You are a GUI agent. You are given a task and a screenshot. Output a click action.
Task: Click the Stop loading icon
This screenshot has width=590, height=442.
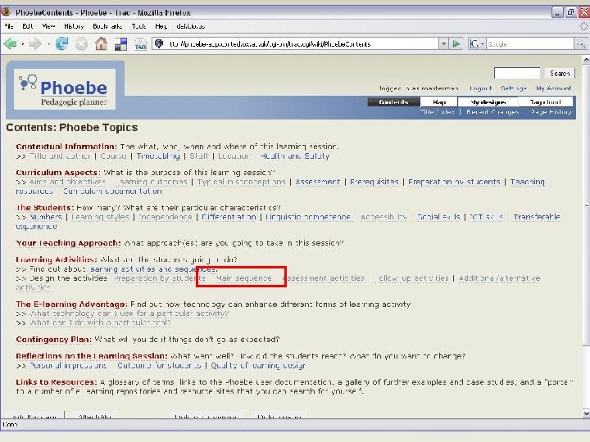81,44
